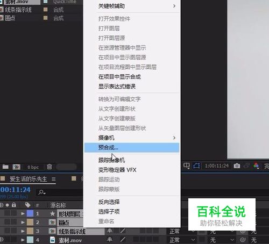Viewport: 269px width, 244px height.
Task: Click quality slash switch of layer 3
Action: [x=123, y=231]
